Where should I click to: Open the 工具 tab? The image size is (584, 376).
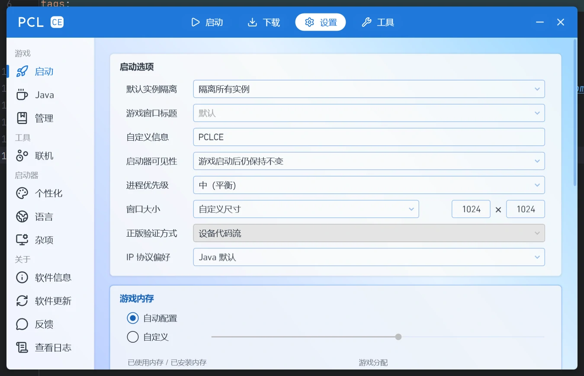coord(378,22)
